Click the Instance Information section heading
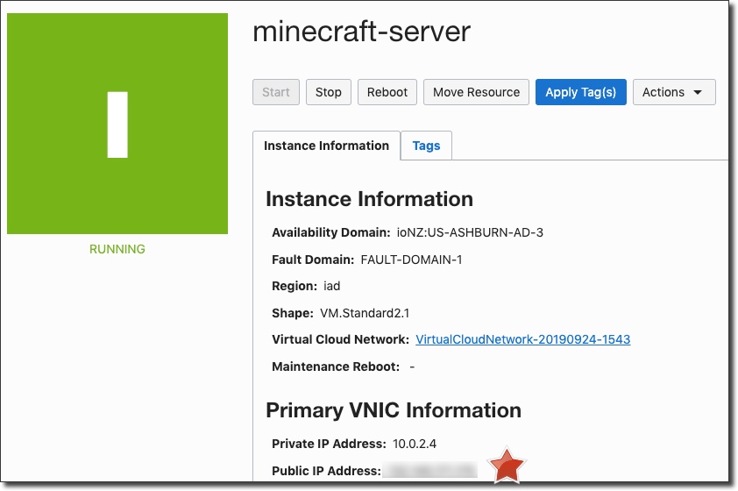This screenshot has height=491, width=738. point(370,199)
